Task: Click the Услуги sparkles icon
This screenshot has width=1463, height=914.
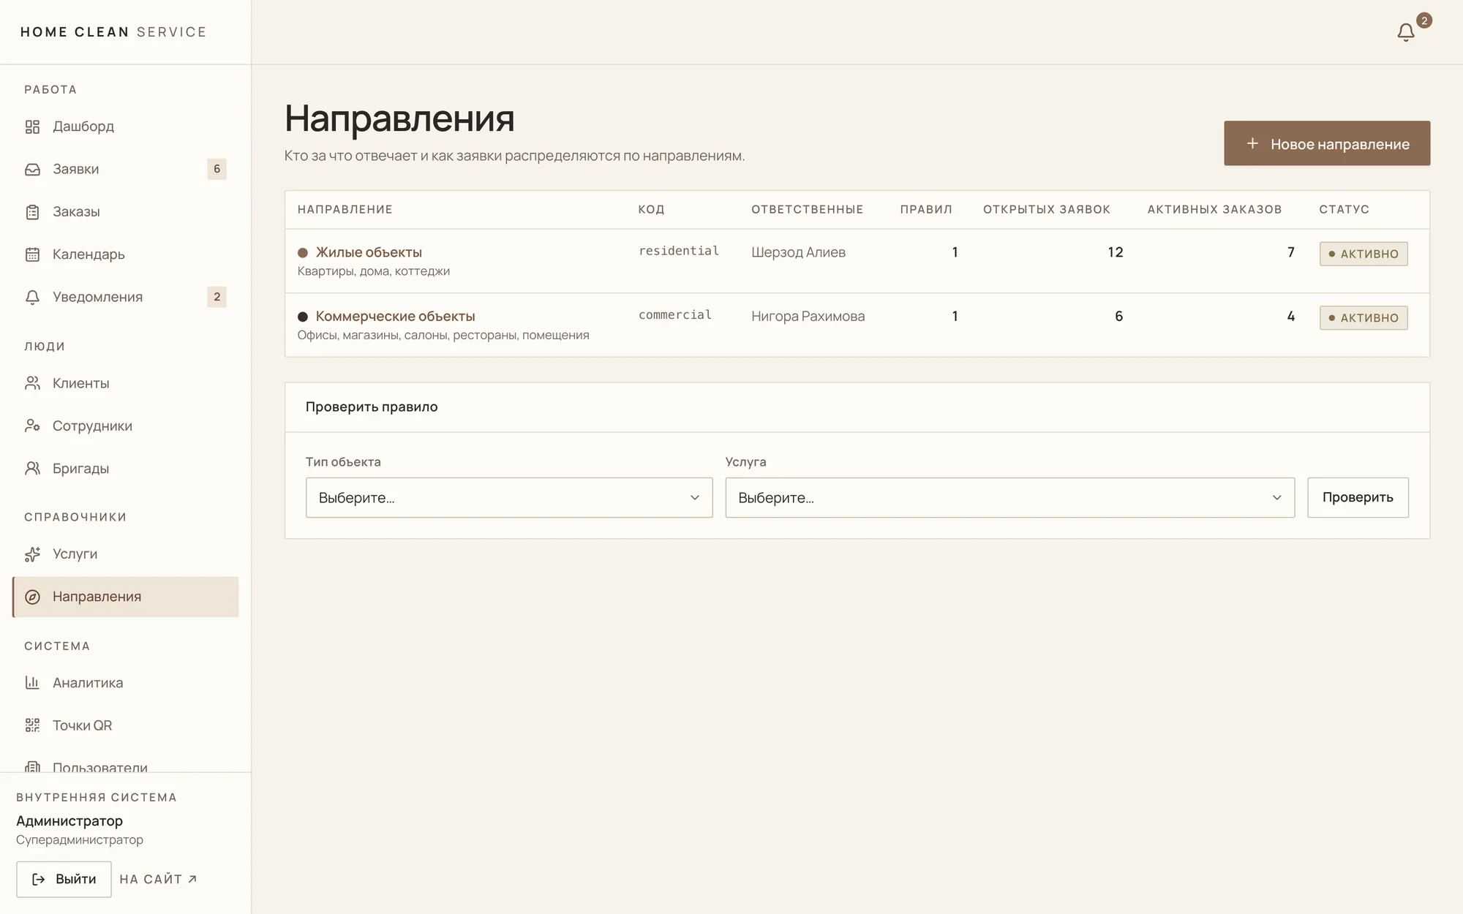Action: pyautogui.click(x=32, y=554)
